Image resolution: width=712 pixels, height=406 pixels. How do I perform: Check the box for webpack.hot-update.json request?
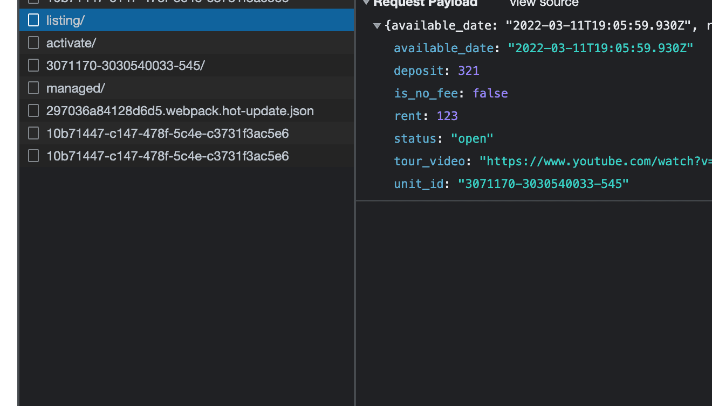pos(33,111)
